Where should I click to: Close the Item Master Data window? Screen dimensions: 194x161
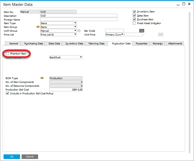[x=189, y=4]
